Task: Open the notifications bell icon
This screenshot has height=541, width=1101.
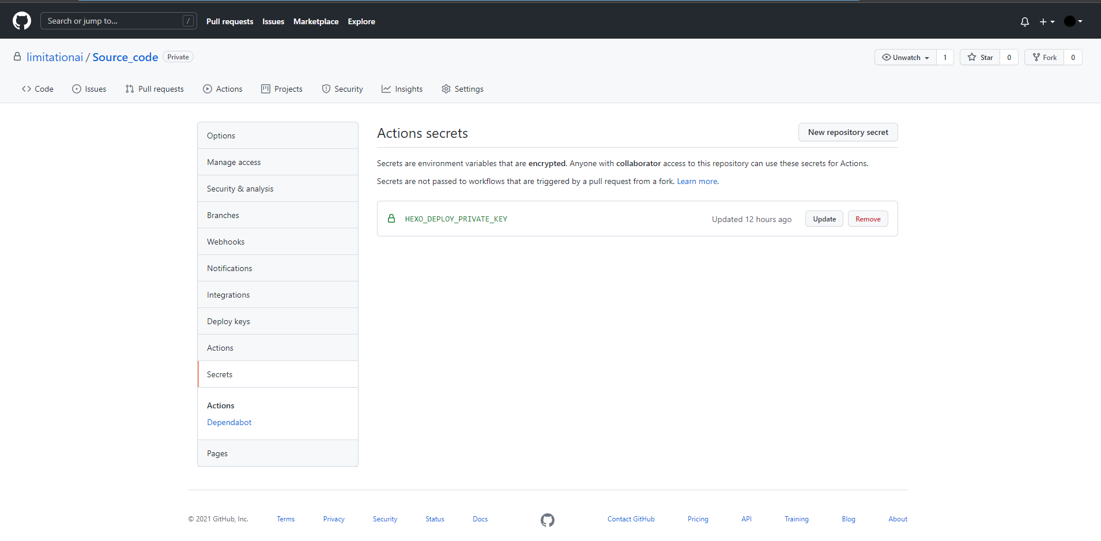Action: coord(1024,21)
